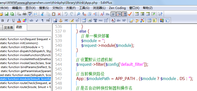Toggle the cliptext window icon
The height and width of the screenshot is (91, 197).
click(137, 14)
